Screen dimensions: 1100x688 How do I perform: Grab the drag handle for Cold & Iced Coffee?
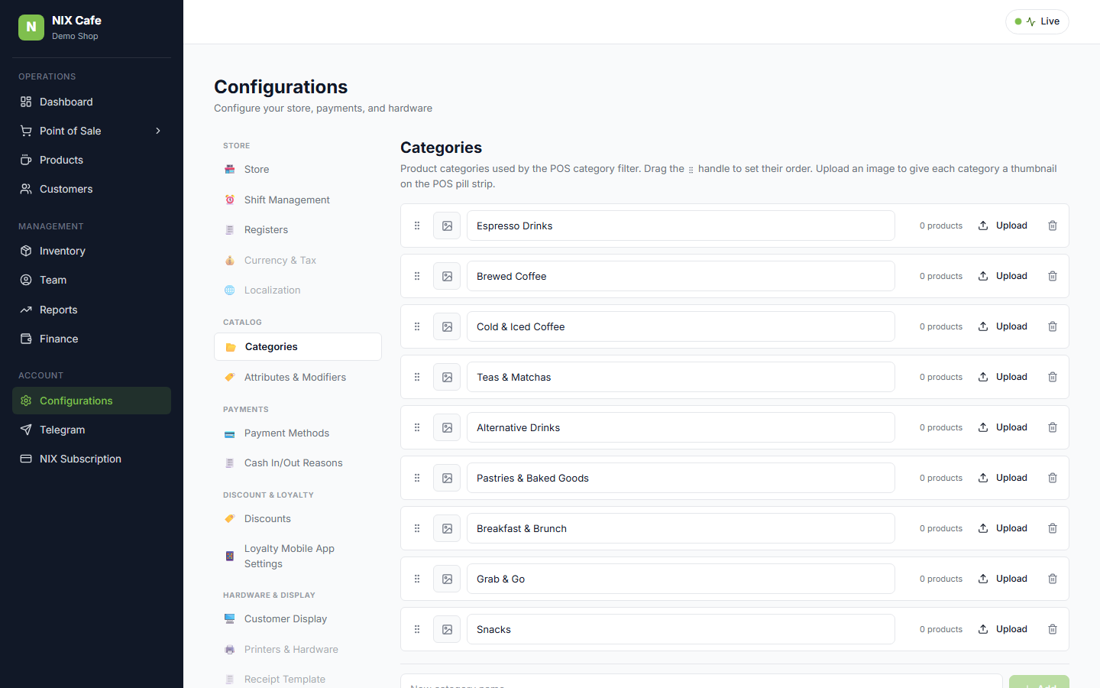coord(417,326)
